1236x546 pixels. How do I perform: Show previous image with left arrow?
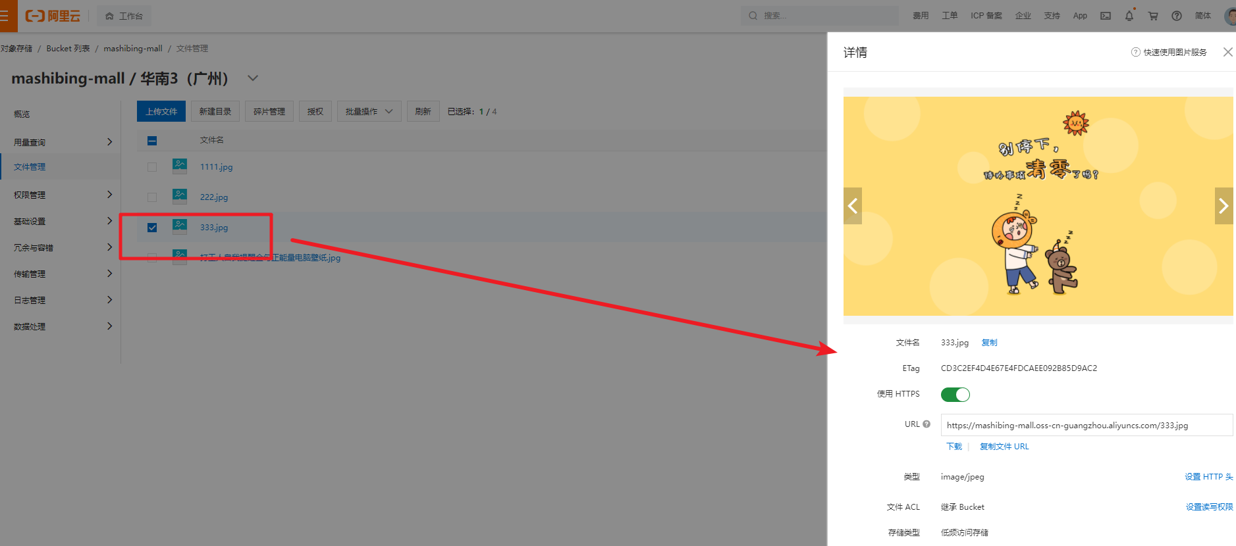(x=853, y=206)
